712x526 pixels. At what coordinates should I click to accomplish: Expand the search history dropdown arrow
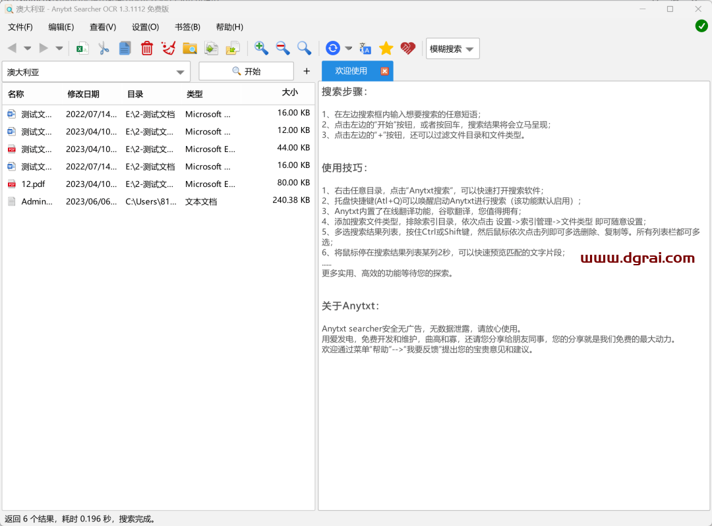point(180,72)
